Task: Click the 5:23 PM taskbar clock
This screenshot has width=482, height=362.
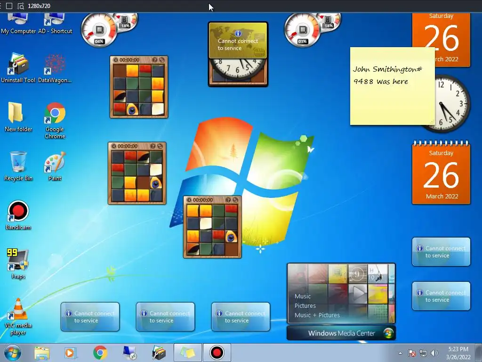Action: click(458, 349)
